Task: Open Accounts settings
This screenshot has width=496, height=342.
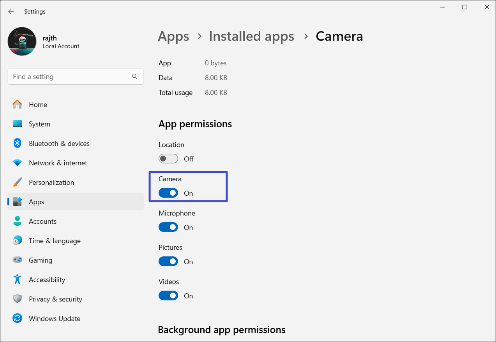Action: click(x=42, y=221)
